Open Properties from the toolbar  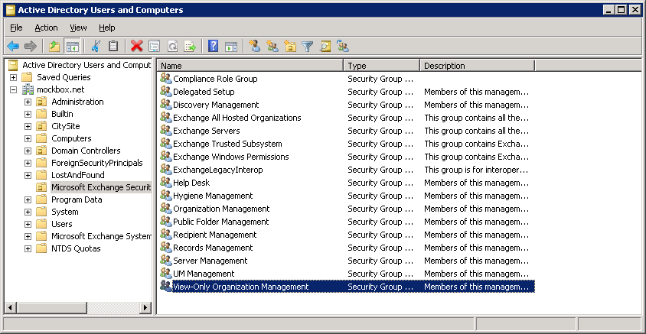155,46
